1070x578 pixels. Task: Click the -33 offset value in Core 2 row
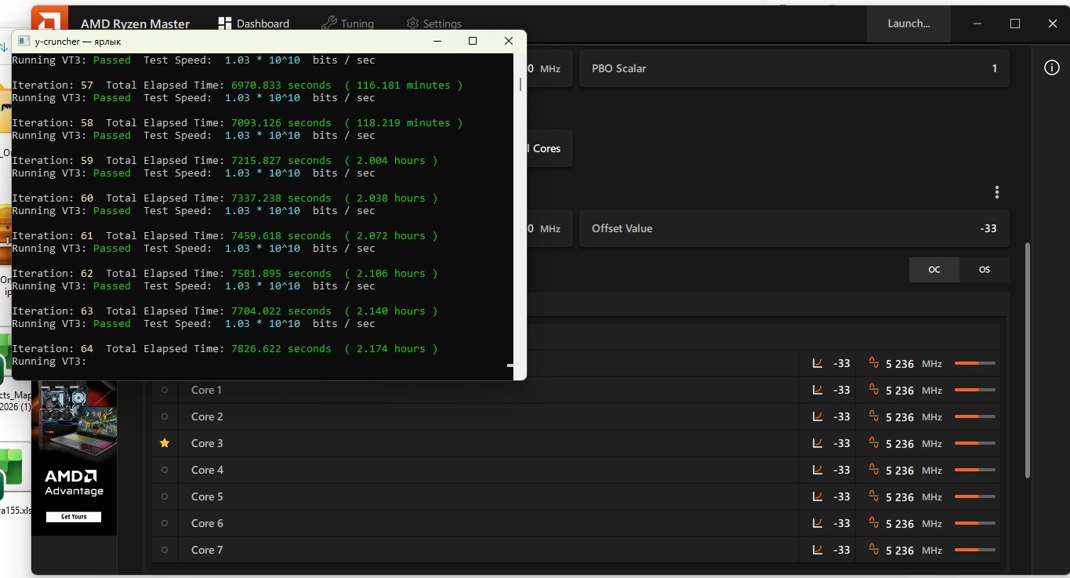pyautogui.click(x=842, y=416)
